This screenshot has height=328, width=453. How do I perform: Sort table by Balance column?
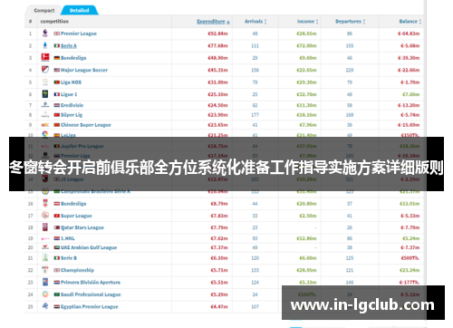tap(410, 22)
